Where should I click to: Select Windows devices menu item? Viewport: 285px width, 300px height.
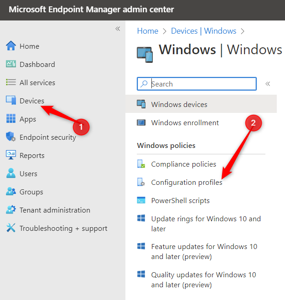(179, 104)
